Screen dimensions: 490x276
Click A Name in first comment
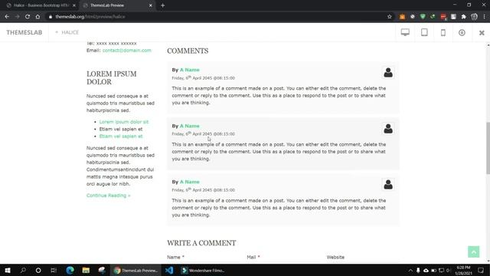(189, 70)
